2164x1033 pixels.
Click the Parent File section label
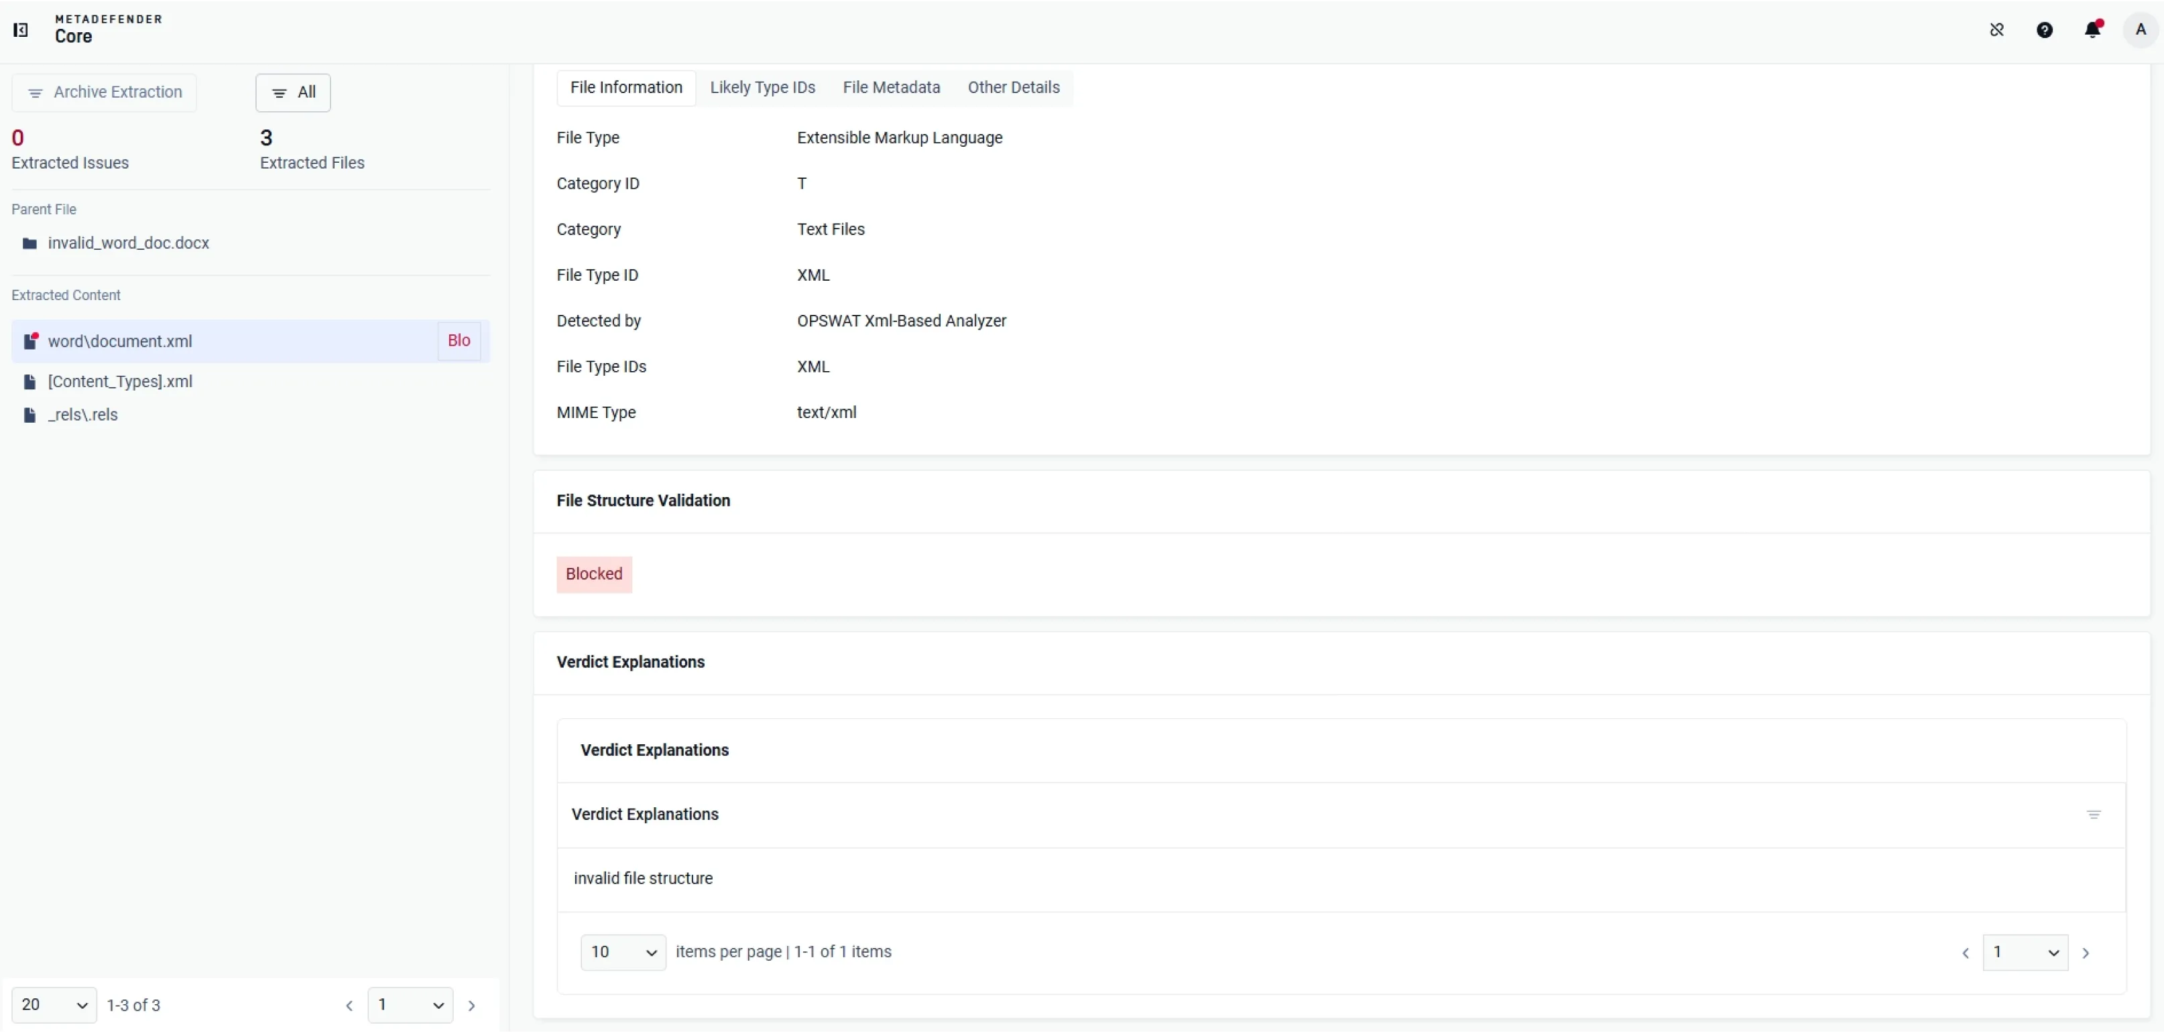pyautogui.click(x=44, y=210)
